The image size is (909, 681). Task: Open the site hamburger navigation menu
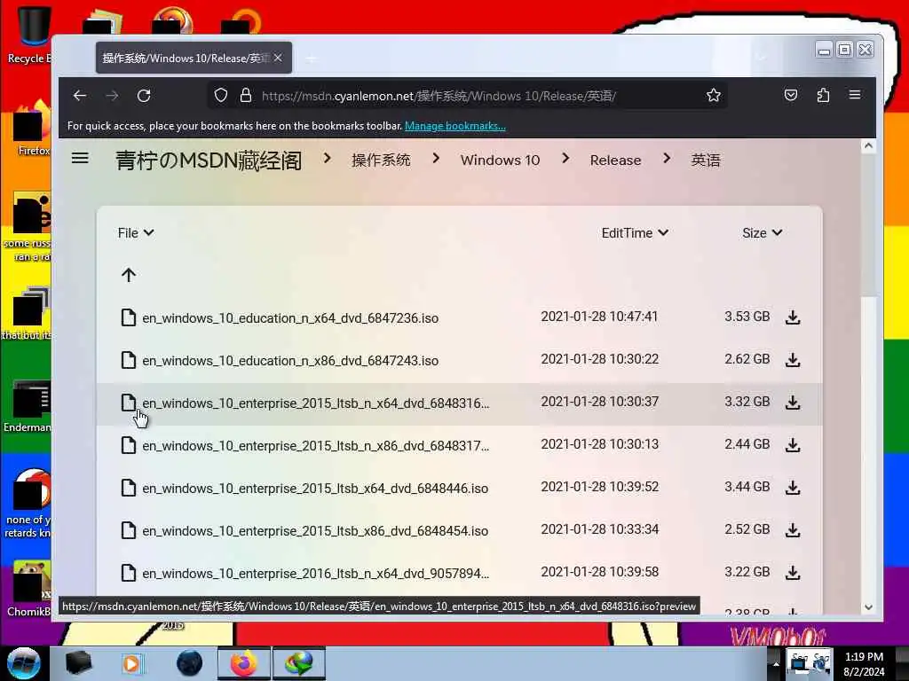coord(80,158)
